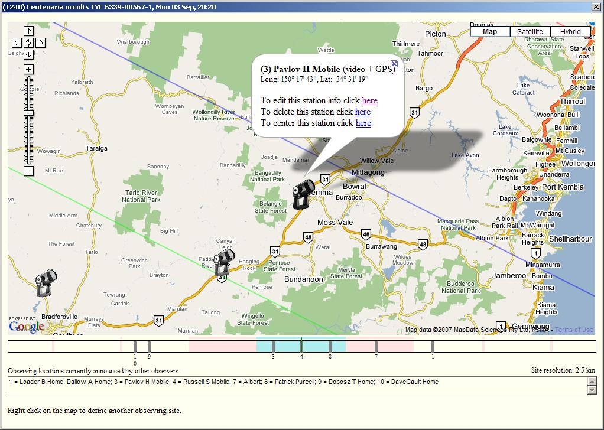Viewport: 604px width, 430px height.
Task: Pan the map down with the arrow button
Action: [x=28, y=54]
